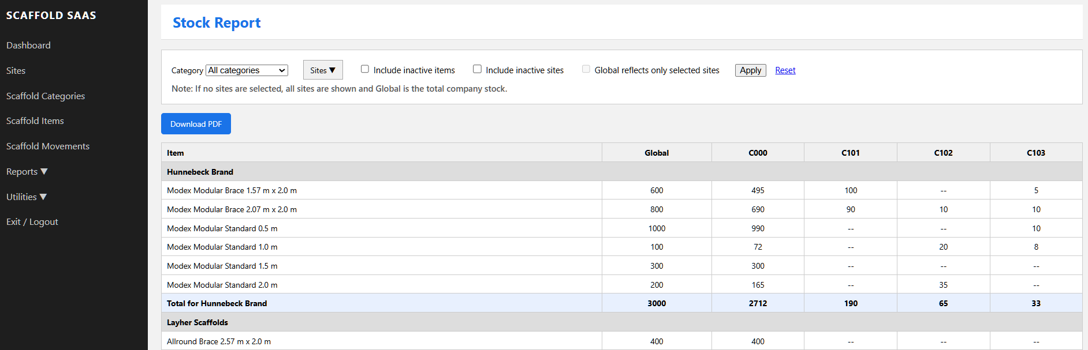Screen dimensions: 1088x350
Task: Click Hunnebeck total C101 value 190
Action: (x=851, y=303)
